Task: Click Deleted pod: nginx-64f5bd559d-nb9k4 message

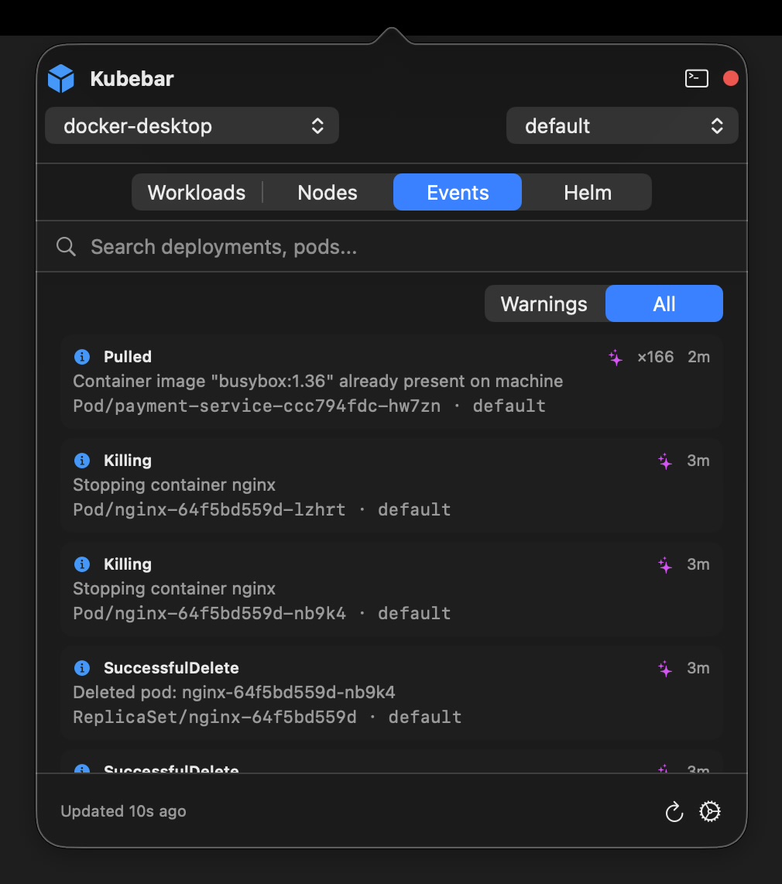Action: point(234,692)
